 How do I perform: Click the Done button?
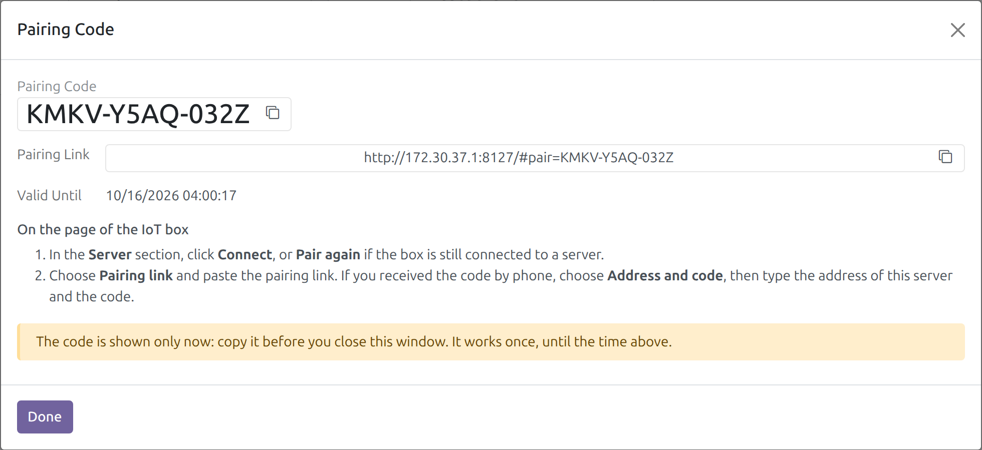point(45,416)
